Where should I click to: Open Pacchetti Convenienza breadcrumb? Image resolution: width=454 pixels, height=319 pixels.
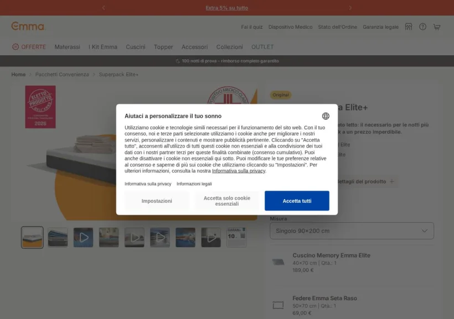[62, 75]
